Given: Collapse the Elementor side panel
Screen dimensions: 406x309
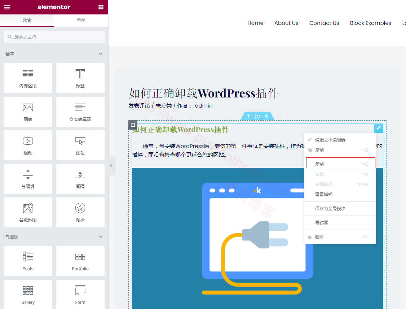Looking at the screenshot, I should point(111,165).
